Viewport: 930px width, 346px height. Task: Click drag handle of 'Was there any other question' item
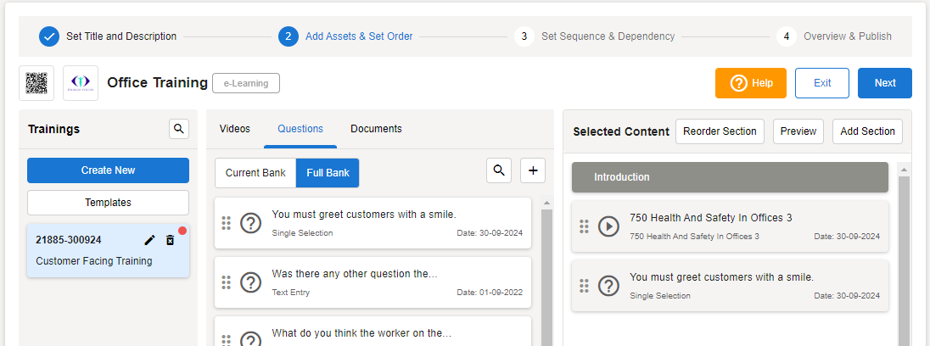pyautogui.click(x=226, y=282)
